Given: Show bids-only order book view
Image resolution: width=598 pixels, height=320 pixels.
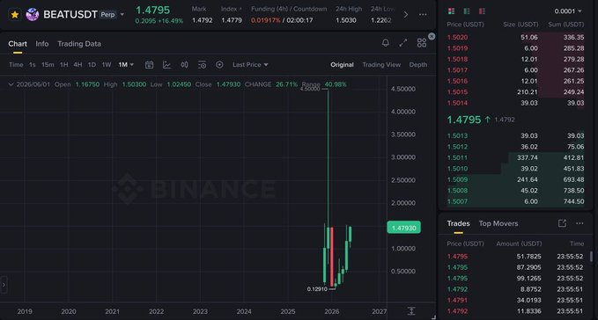Looking at the screenshot, I should point(467,11).
